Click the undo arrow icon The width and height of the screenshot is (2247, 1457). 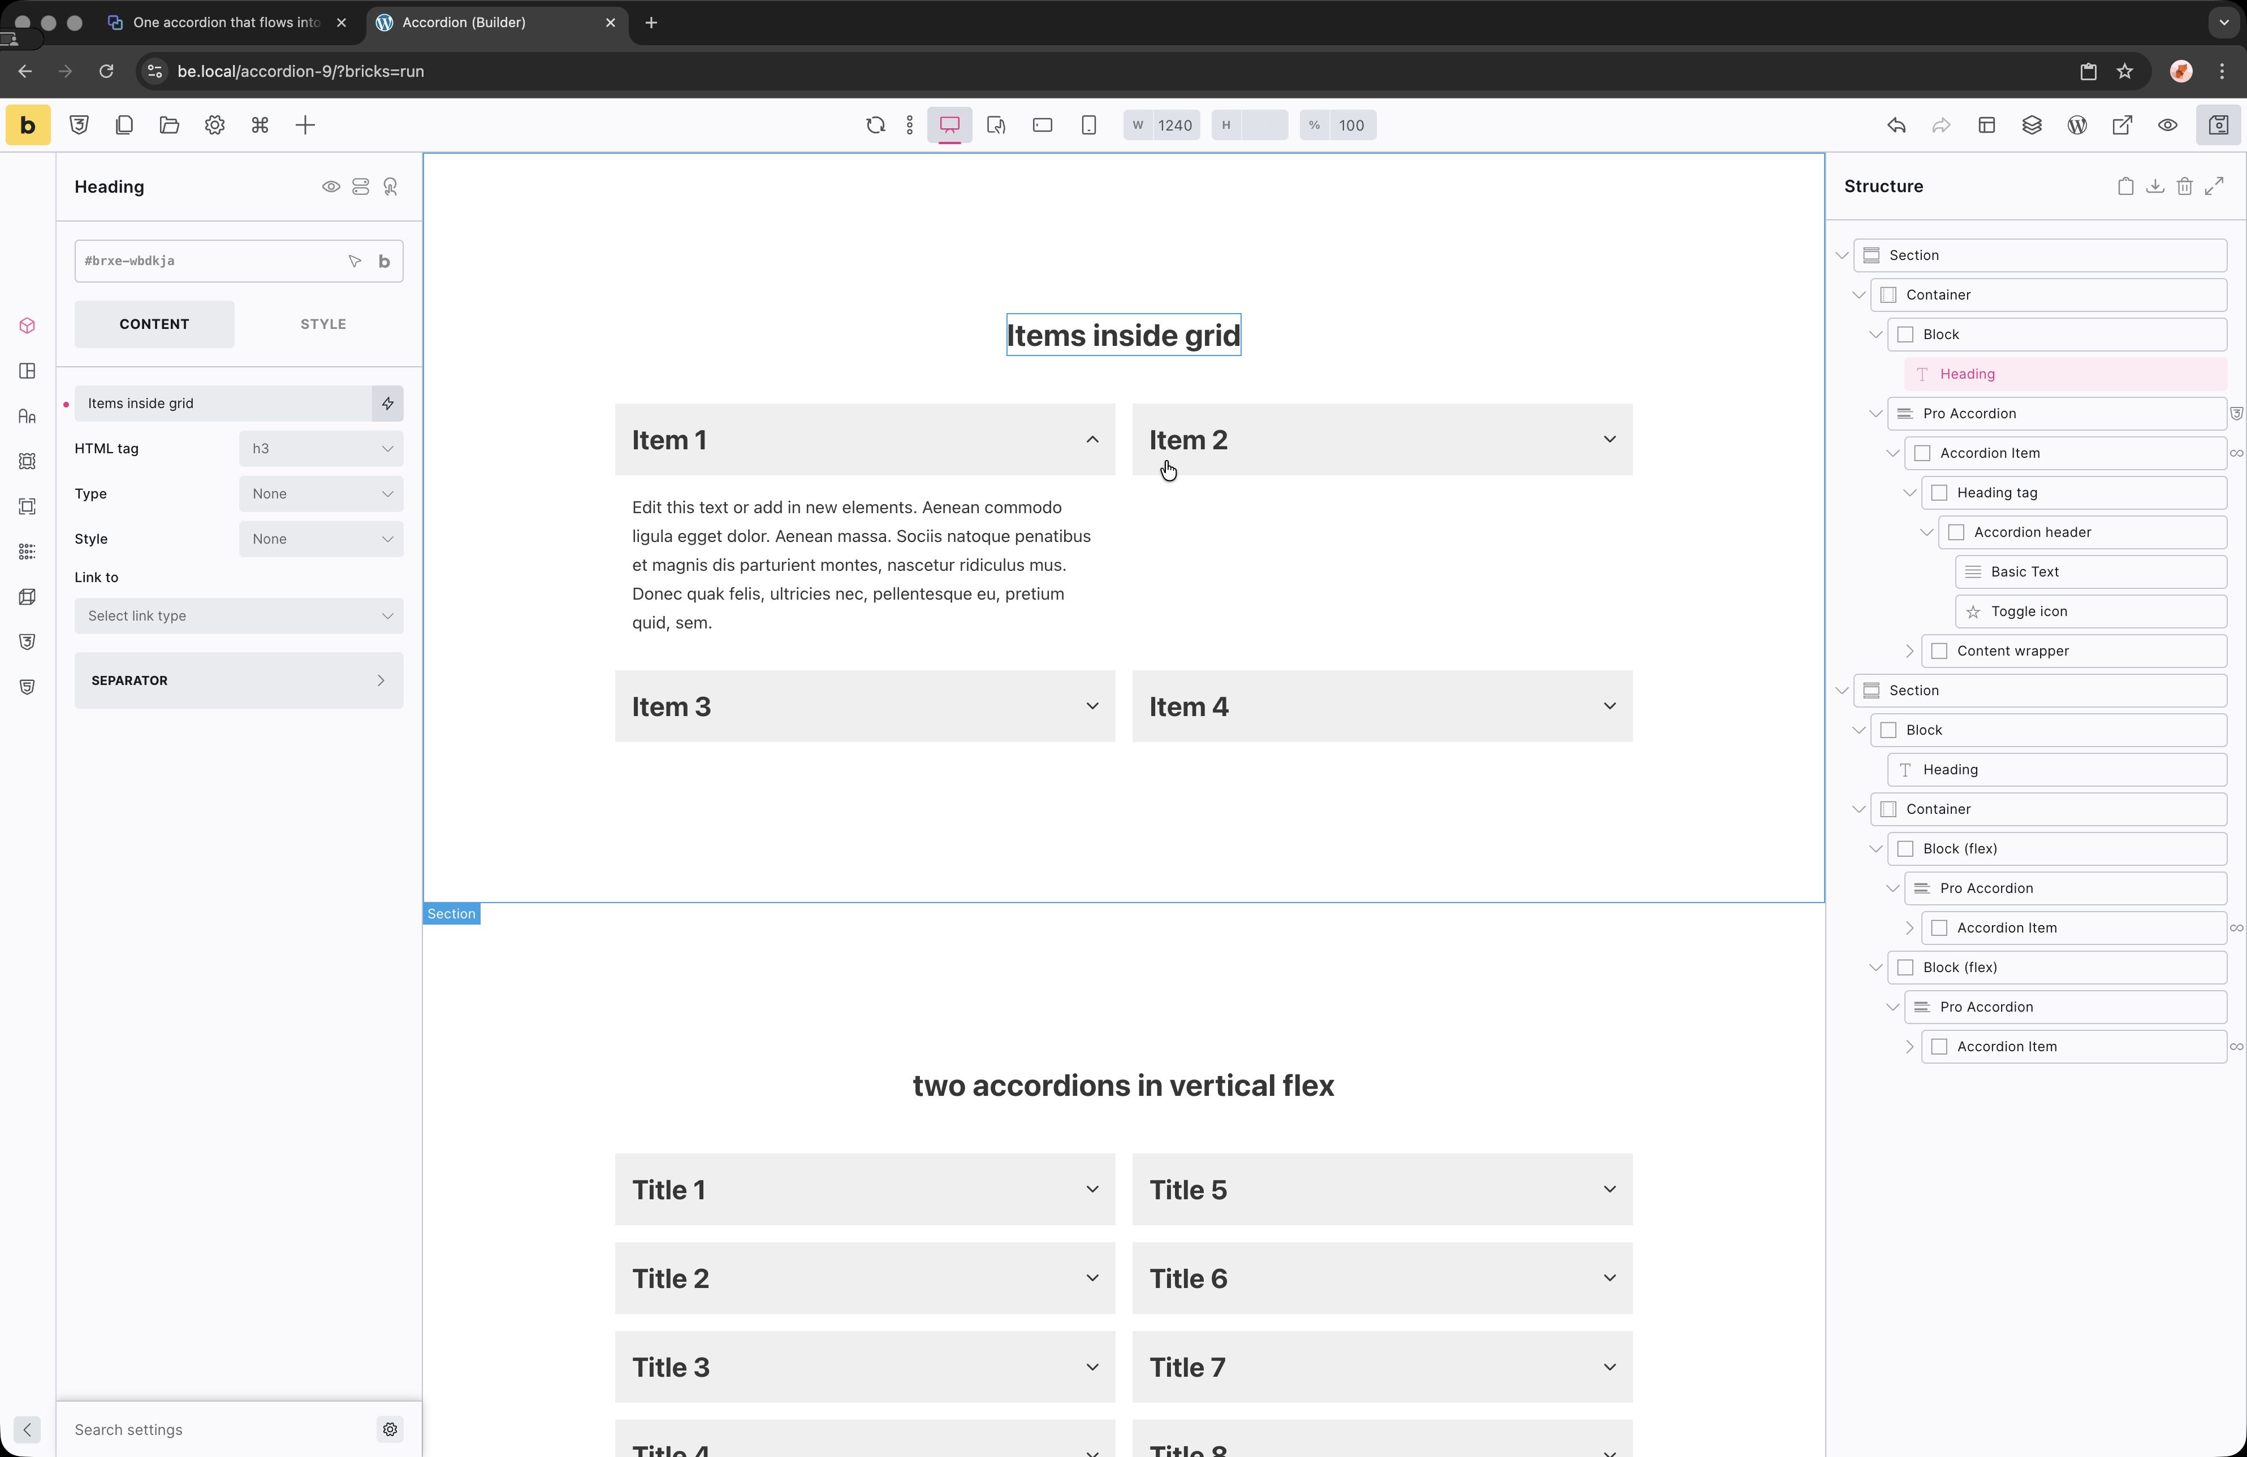click(1896, 125)
